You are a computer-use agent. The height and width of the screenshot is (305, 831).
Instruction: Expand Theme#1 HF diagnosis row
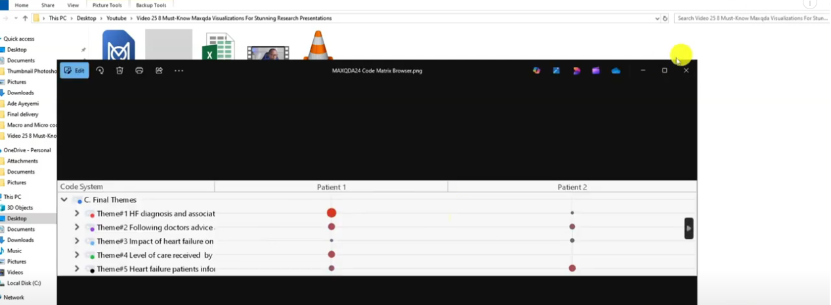click(x=77, y=213)
